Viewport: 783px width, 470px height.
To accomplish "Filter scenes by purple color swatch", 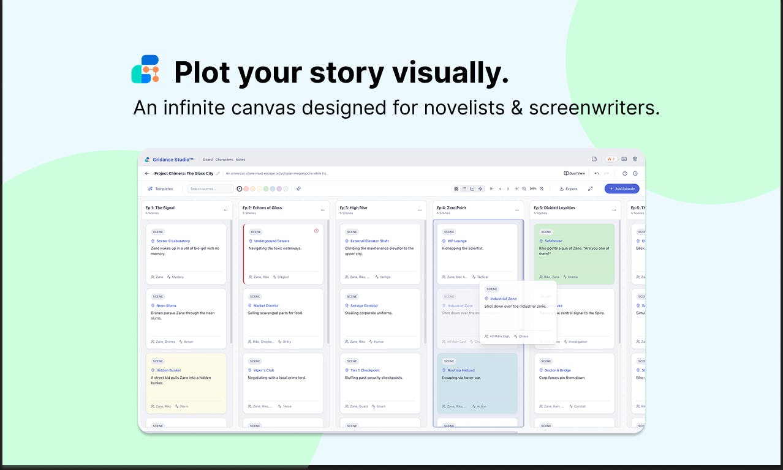I will coord(279,188).
